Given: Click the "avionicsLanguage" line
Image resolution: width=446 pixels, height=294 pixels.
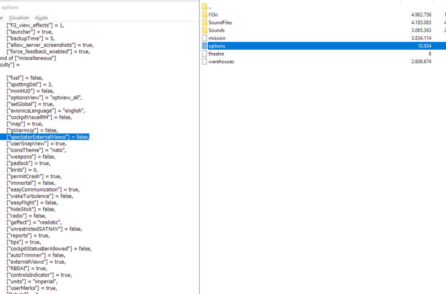Looking at the screenshot, I should coord(46,110).
